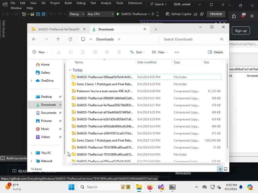
Task: Click the Visual Studio feedback icon
Action: click(202, 14)
